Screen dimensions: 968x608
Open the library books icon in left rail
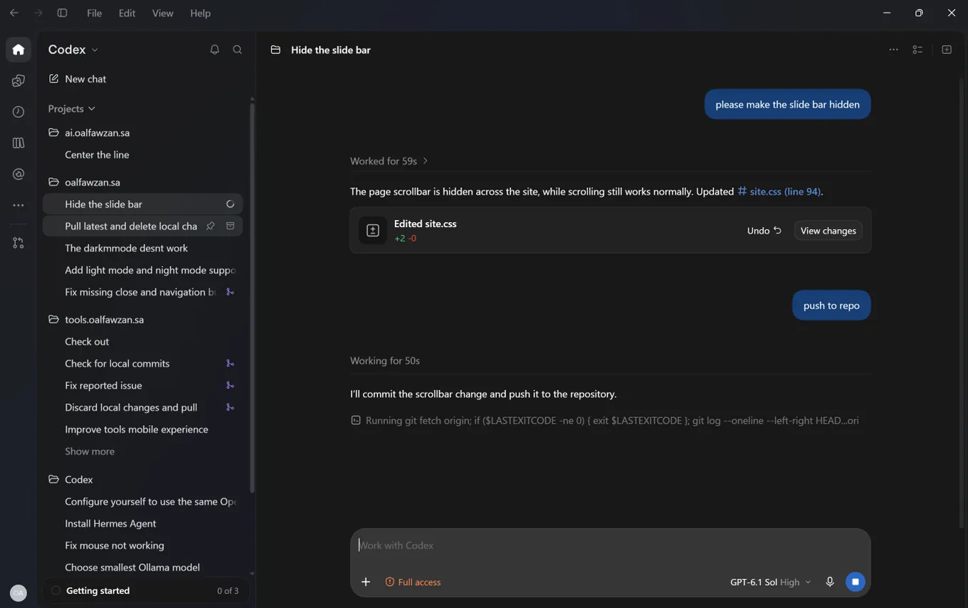pyautogui.click(x=19, y=143)
